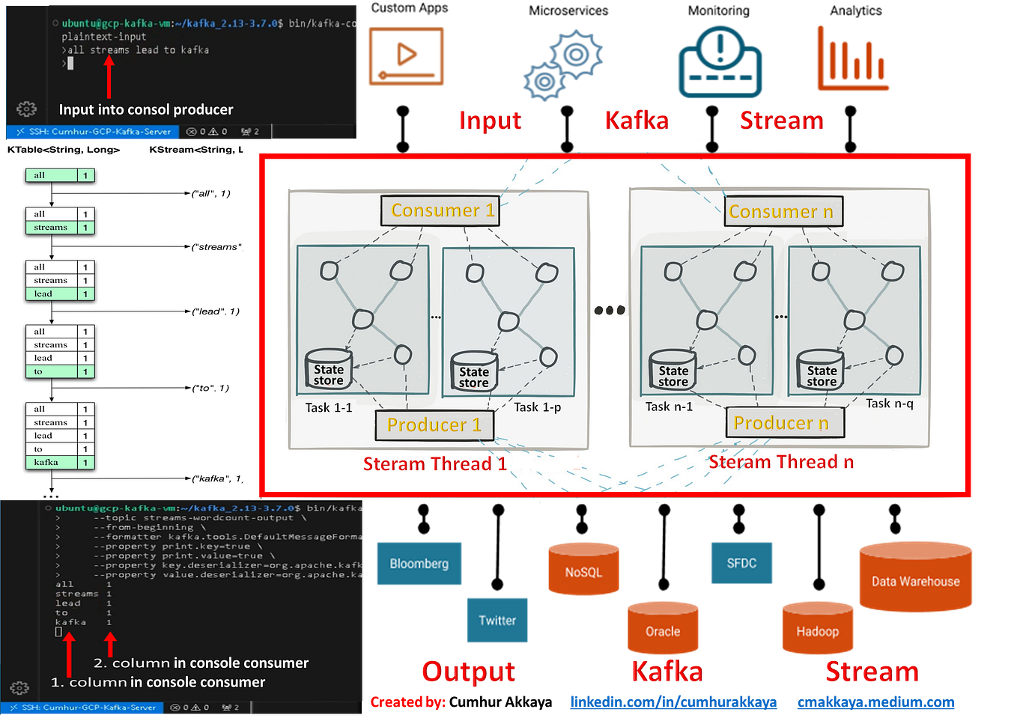Open the linkedin.com/in/cumhurakkaya link
This screenshot has width=1017, height=721.
[676, 702]
